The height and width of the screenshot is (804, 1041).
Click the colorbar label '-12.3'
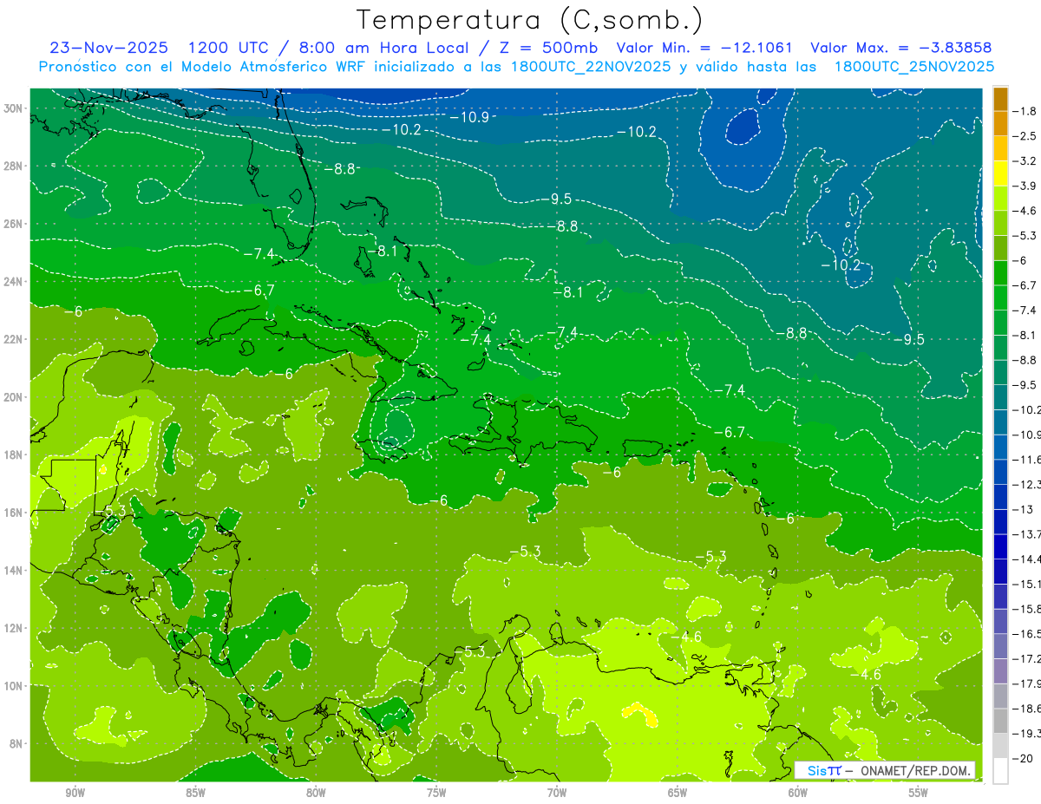click(x=1027, y=484)
